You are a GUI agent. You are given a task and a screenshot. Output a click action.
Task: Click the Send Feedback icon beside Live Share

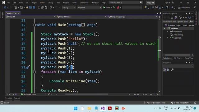click(195, 7)
